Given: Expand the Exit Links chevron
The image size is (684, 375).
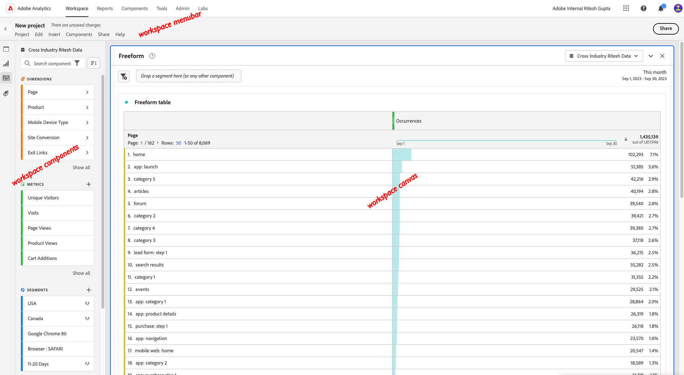Looking at the screenshot, I should (87, 153).
